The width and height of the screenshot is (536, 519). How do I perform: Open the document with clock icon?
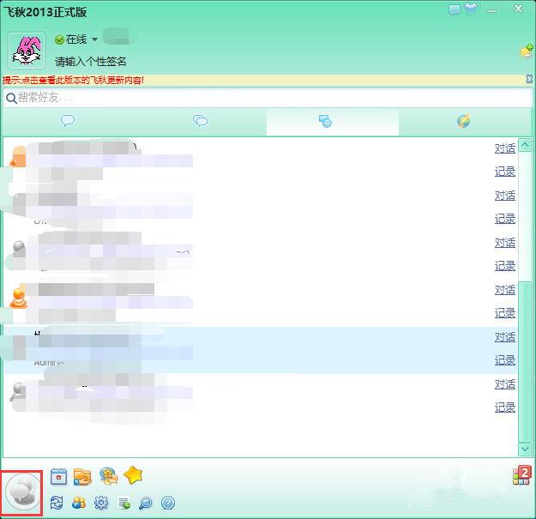(x=123, y=503)
